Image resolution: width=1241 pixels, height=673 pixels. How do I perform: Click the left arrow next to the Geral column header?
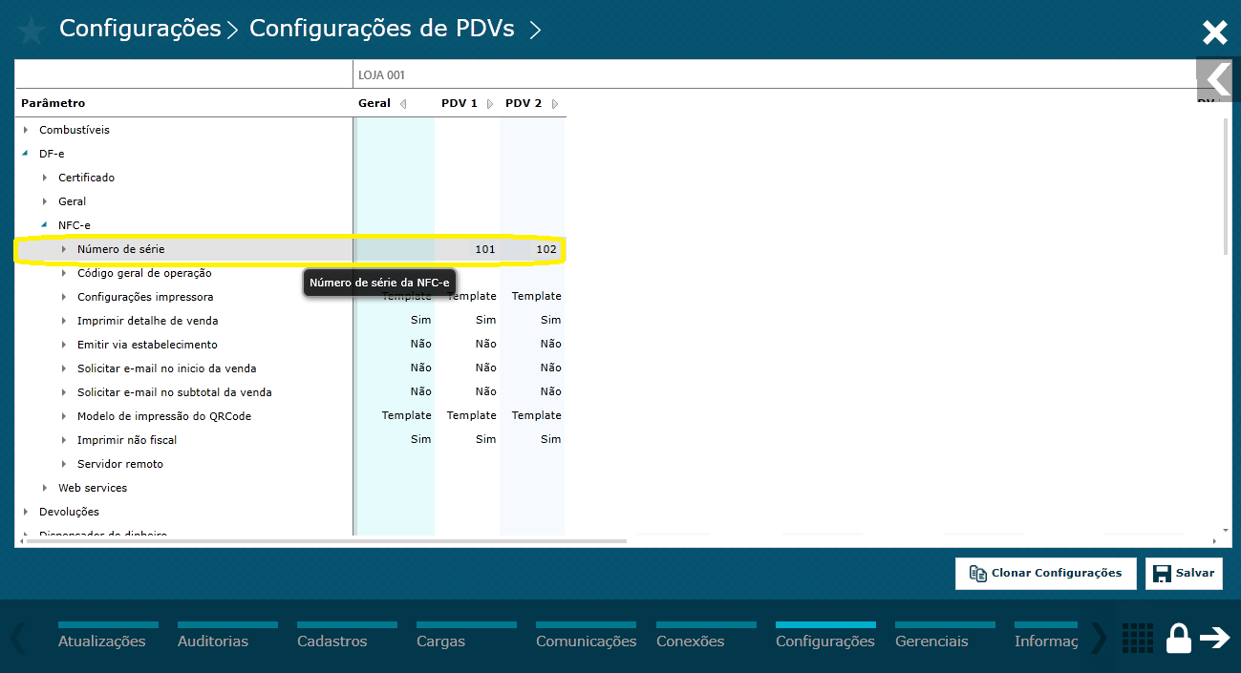click(x=401, y=103)
